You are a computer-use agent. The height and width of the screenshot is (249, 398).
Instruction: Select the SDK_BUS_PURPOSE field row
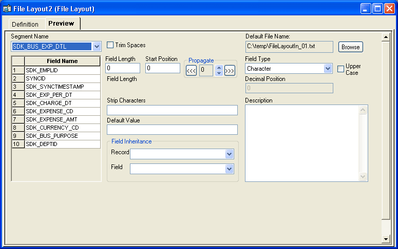click(63, 136)
